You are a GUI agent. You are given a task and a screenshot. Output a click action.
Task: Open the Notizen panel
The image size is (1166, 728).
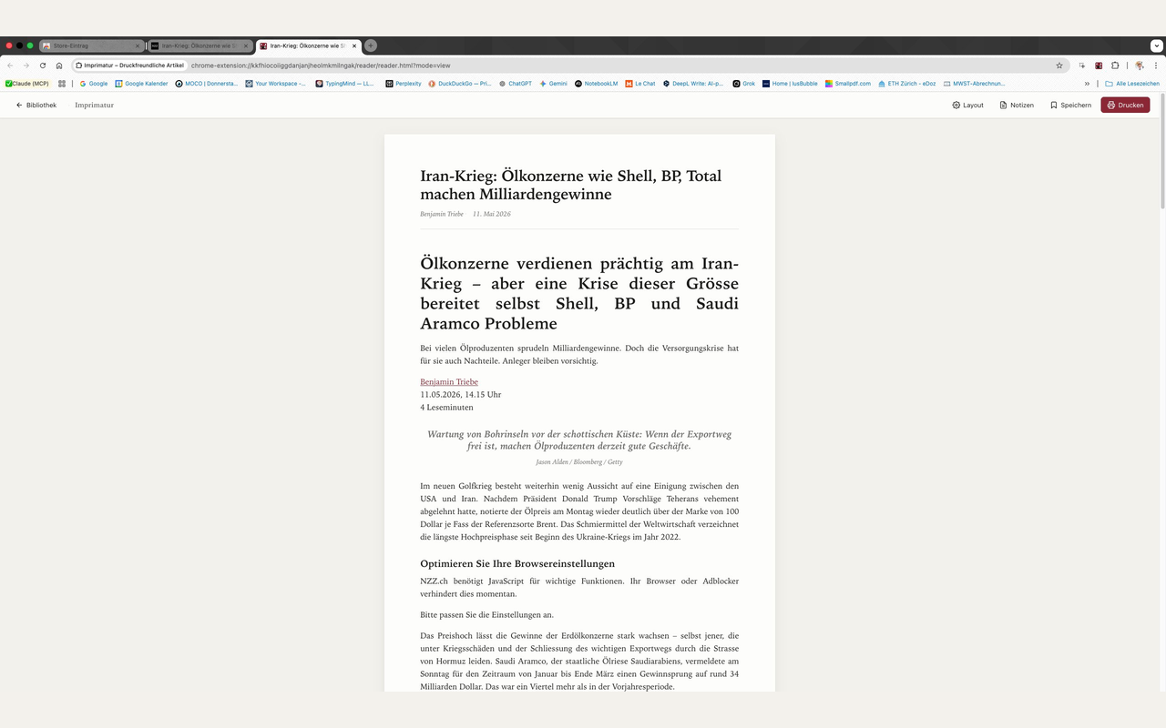(1017, 105)
